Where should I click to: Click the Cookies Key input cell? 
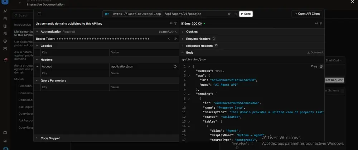tap(75, 52)
